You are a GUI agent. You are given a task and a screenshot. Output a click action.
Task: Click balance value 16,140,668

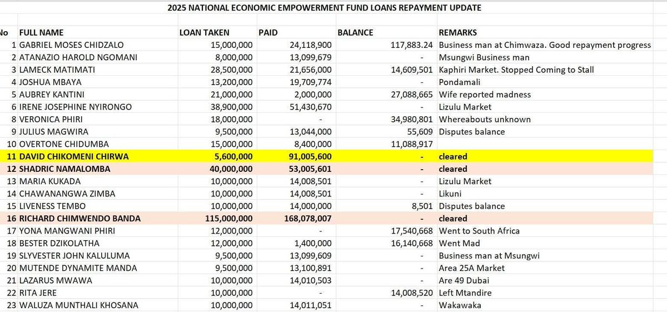pyautogui.click(x=411, y=243)
